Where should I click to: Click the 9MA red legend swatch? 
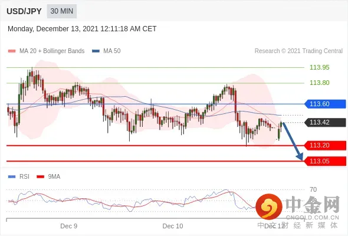pos(40,177)
